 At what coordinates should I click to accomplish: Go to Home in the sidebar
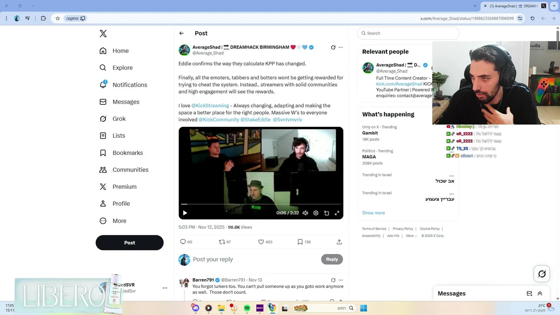[x=114, y=51]
